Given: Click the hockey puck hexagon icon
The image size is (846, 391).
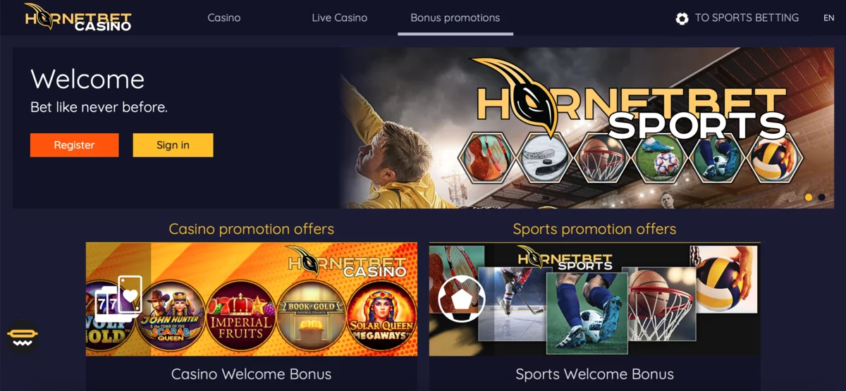Looking at the screenshot, I should point(543,159).
